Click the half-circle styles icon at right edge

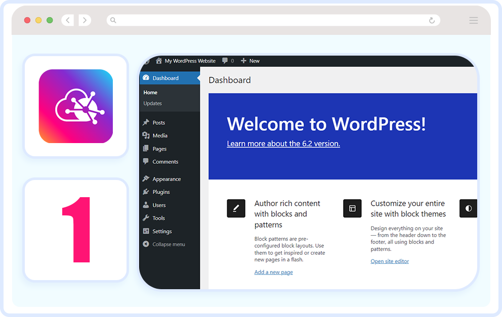[468, 208]
